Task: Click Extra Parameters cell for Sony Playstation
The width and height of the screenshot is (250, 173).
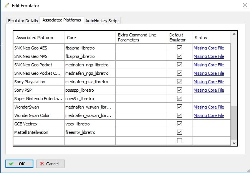Action: pos(141,82)
